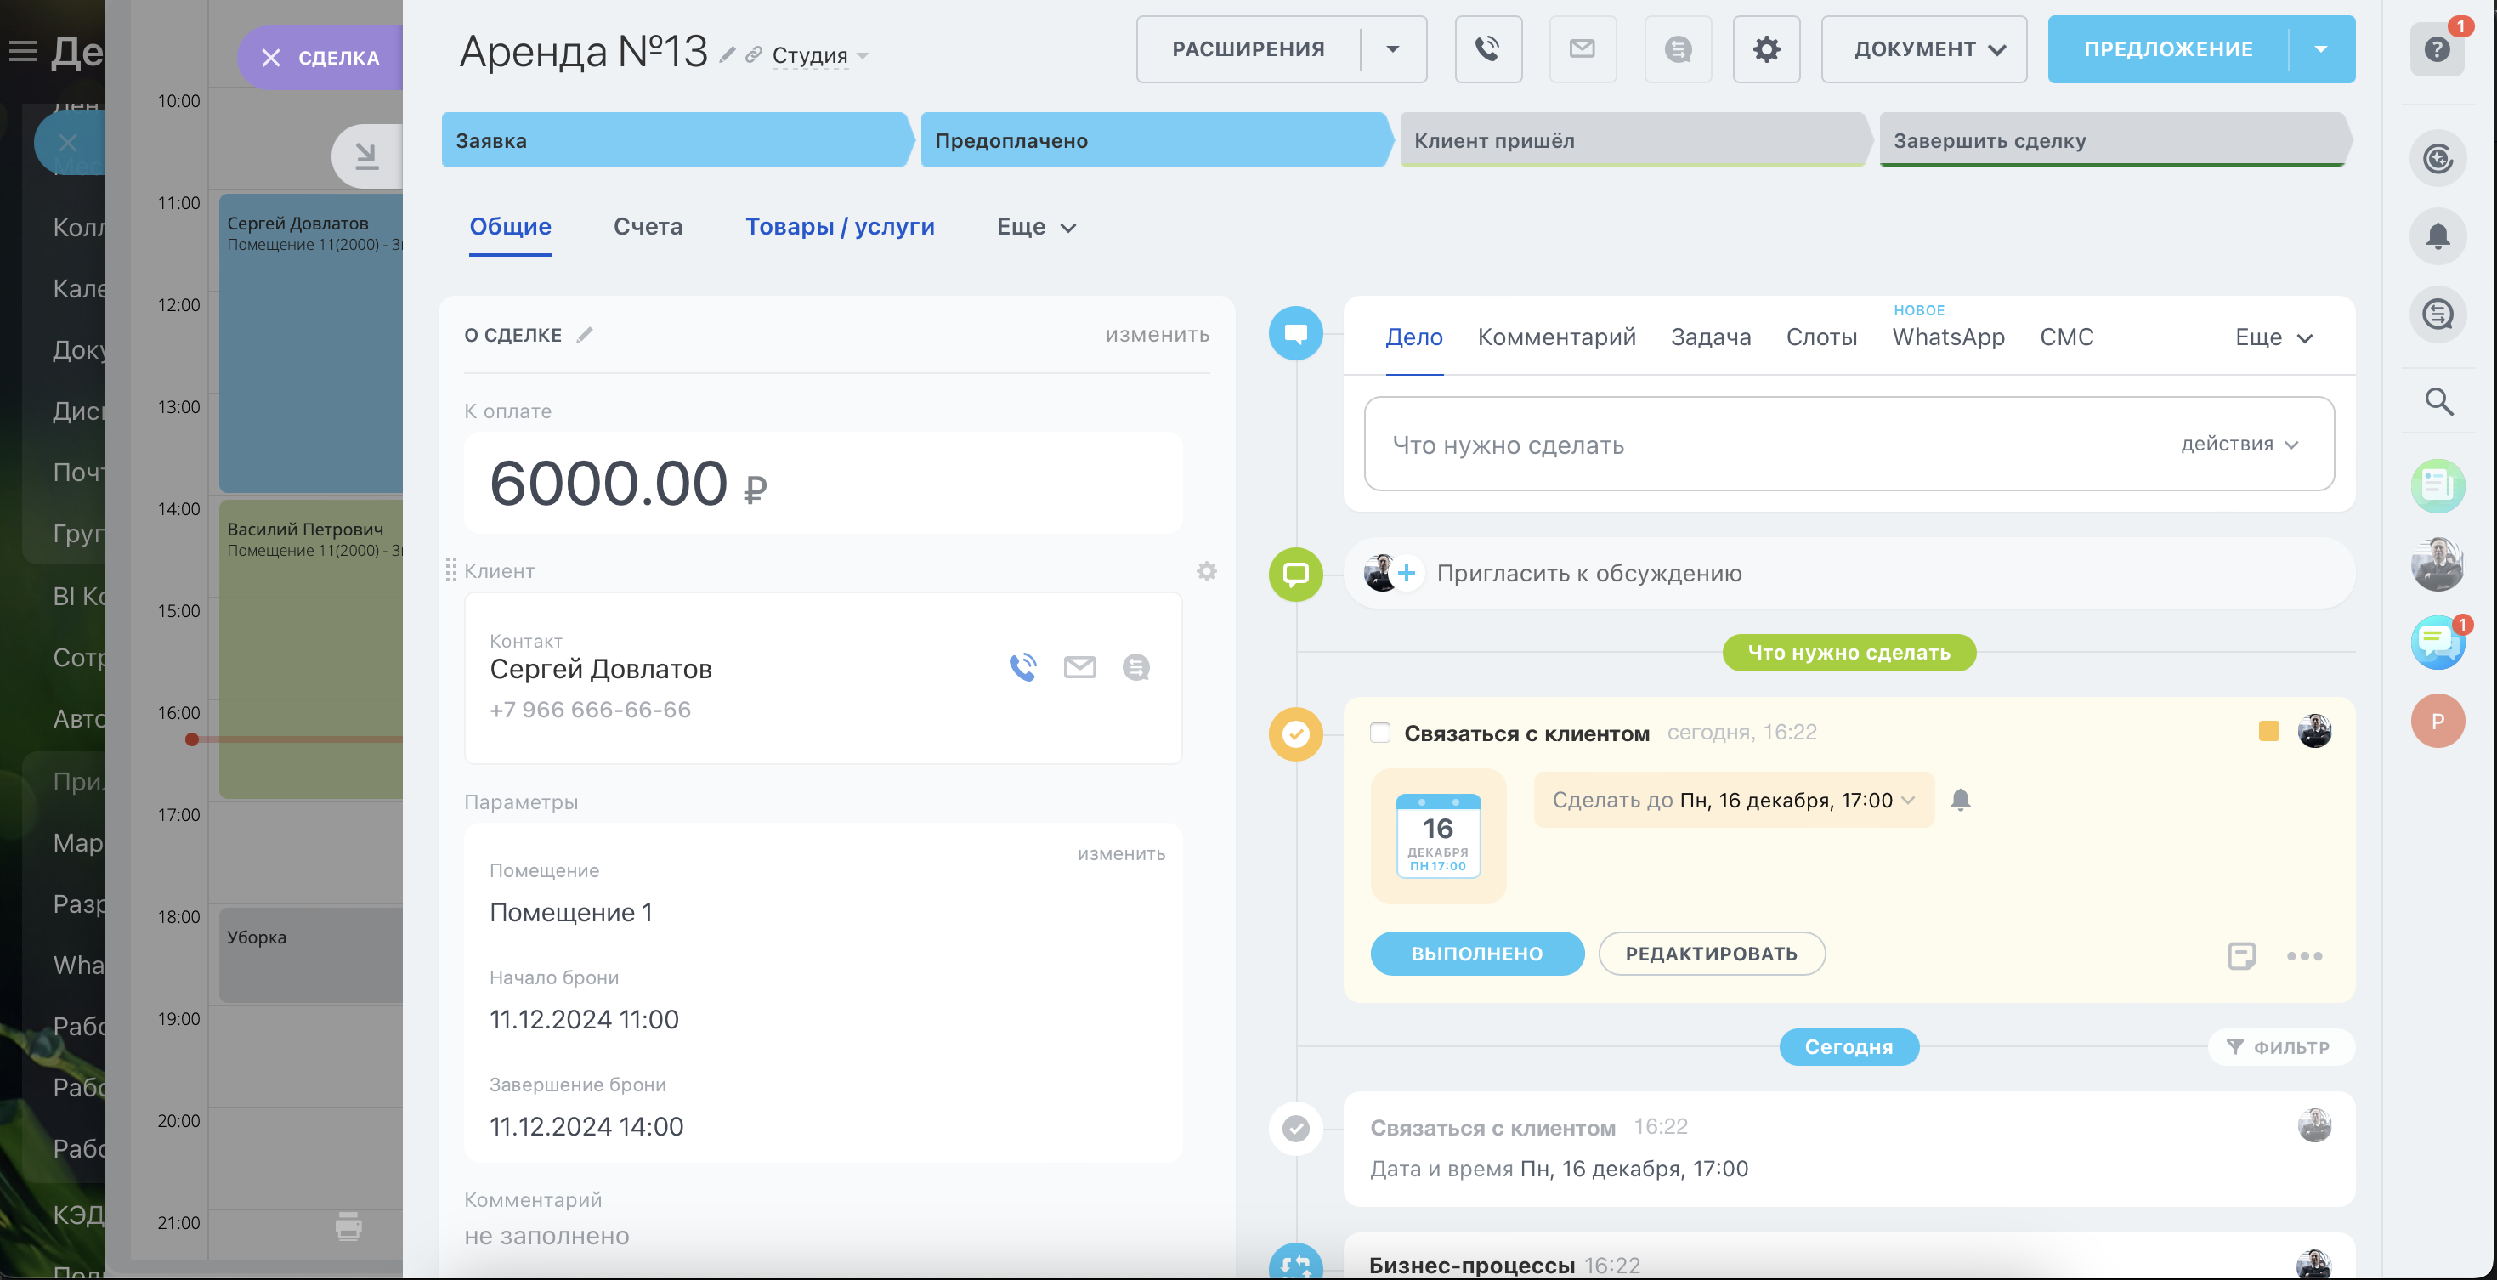2497x1280 pixels.
Task: Open search magnifier in right sidebar
Action: coord(2438,400)
